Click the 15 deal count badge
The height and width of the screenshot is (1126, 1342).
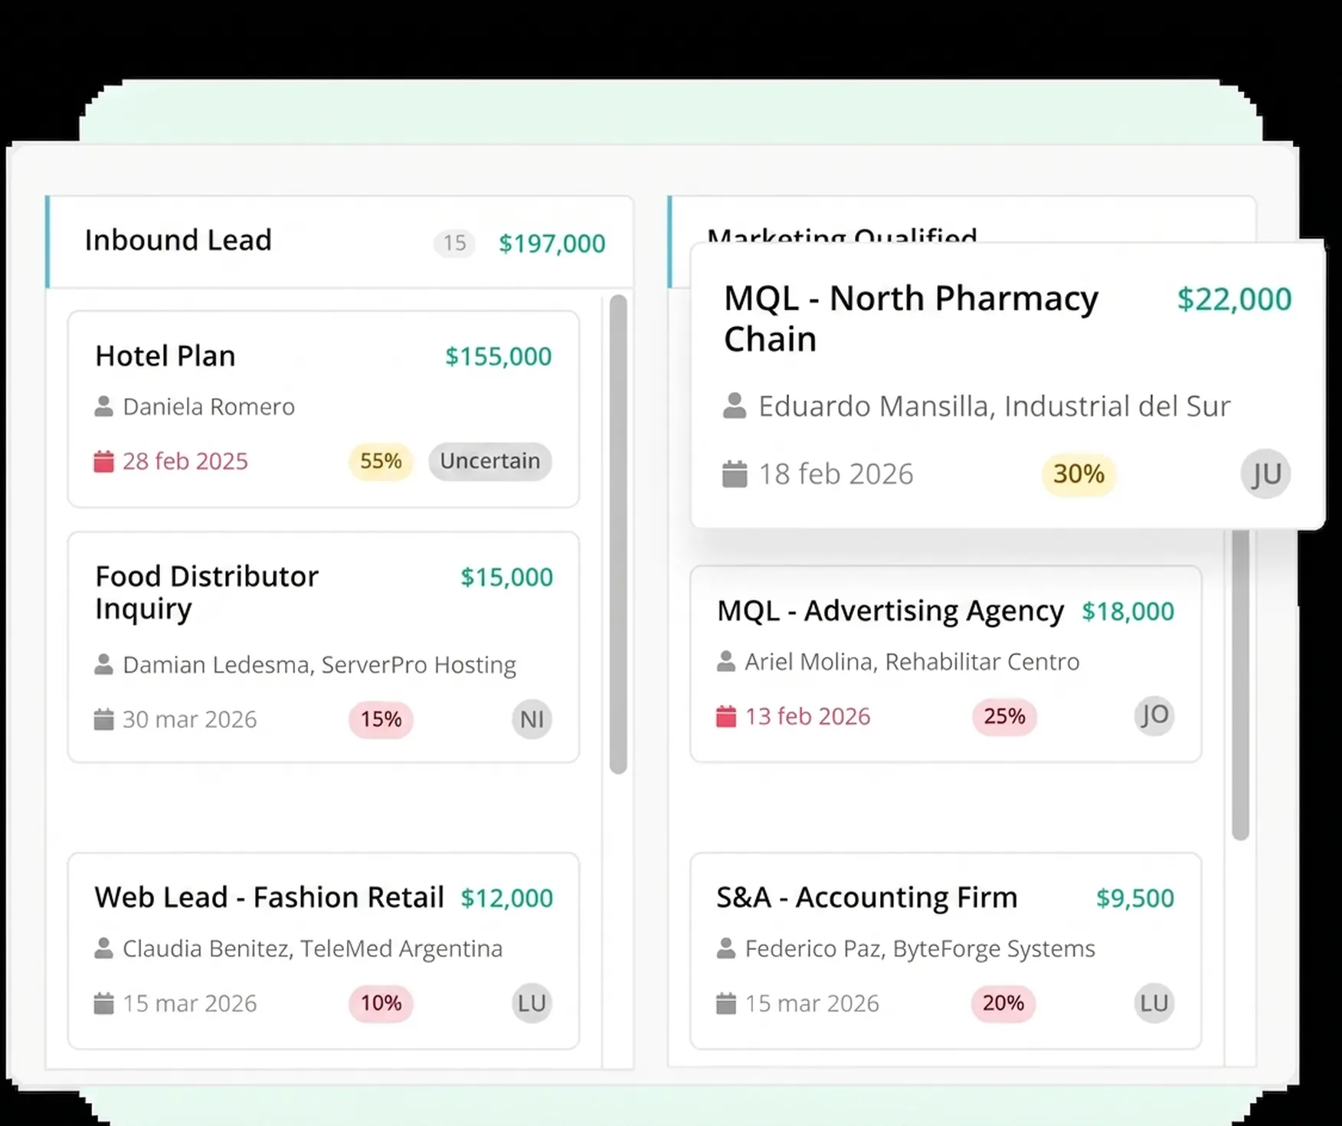pos(454,244)
